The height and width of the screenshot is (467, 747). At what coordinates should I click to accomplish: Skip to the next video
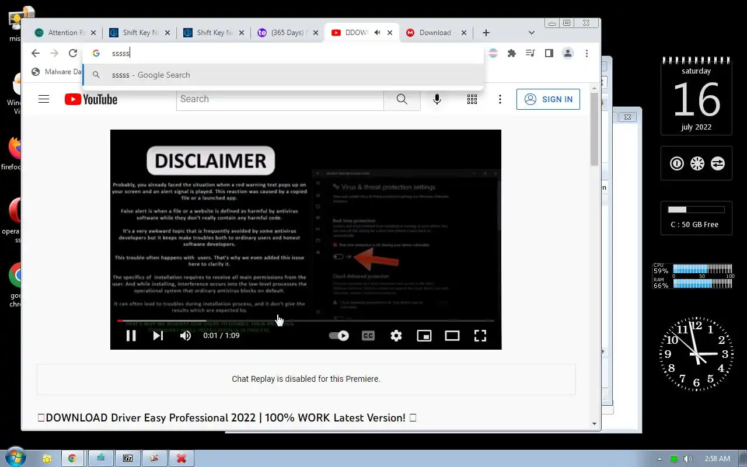pyautogui.click(x=158, y=336)
